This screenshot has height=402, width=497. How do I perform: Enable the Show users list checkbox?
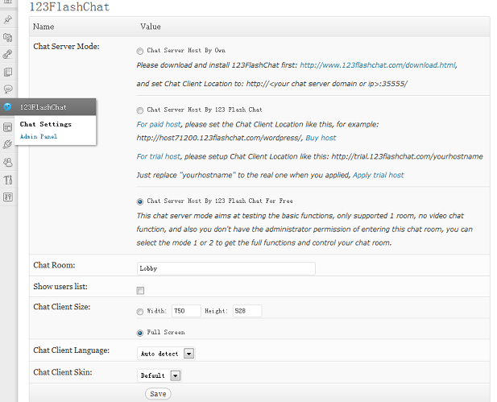(x=140, y=290)
